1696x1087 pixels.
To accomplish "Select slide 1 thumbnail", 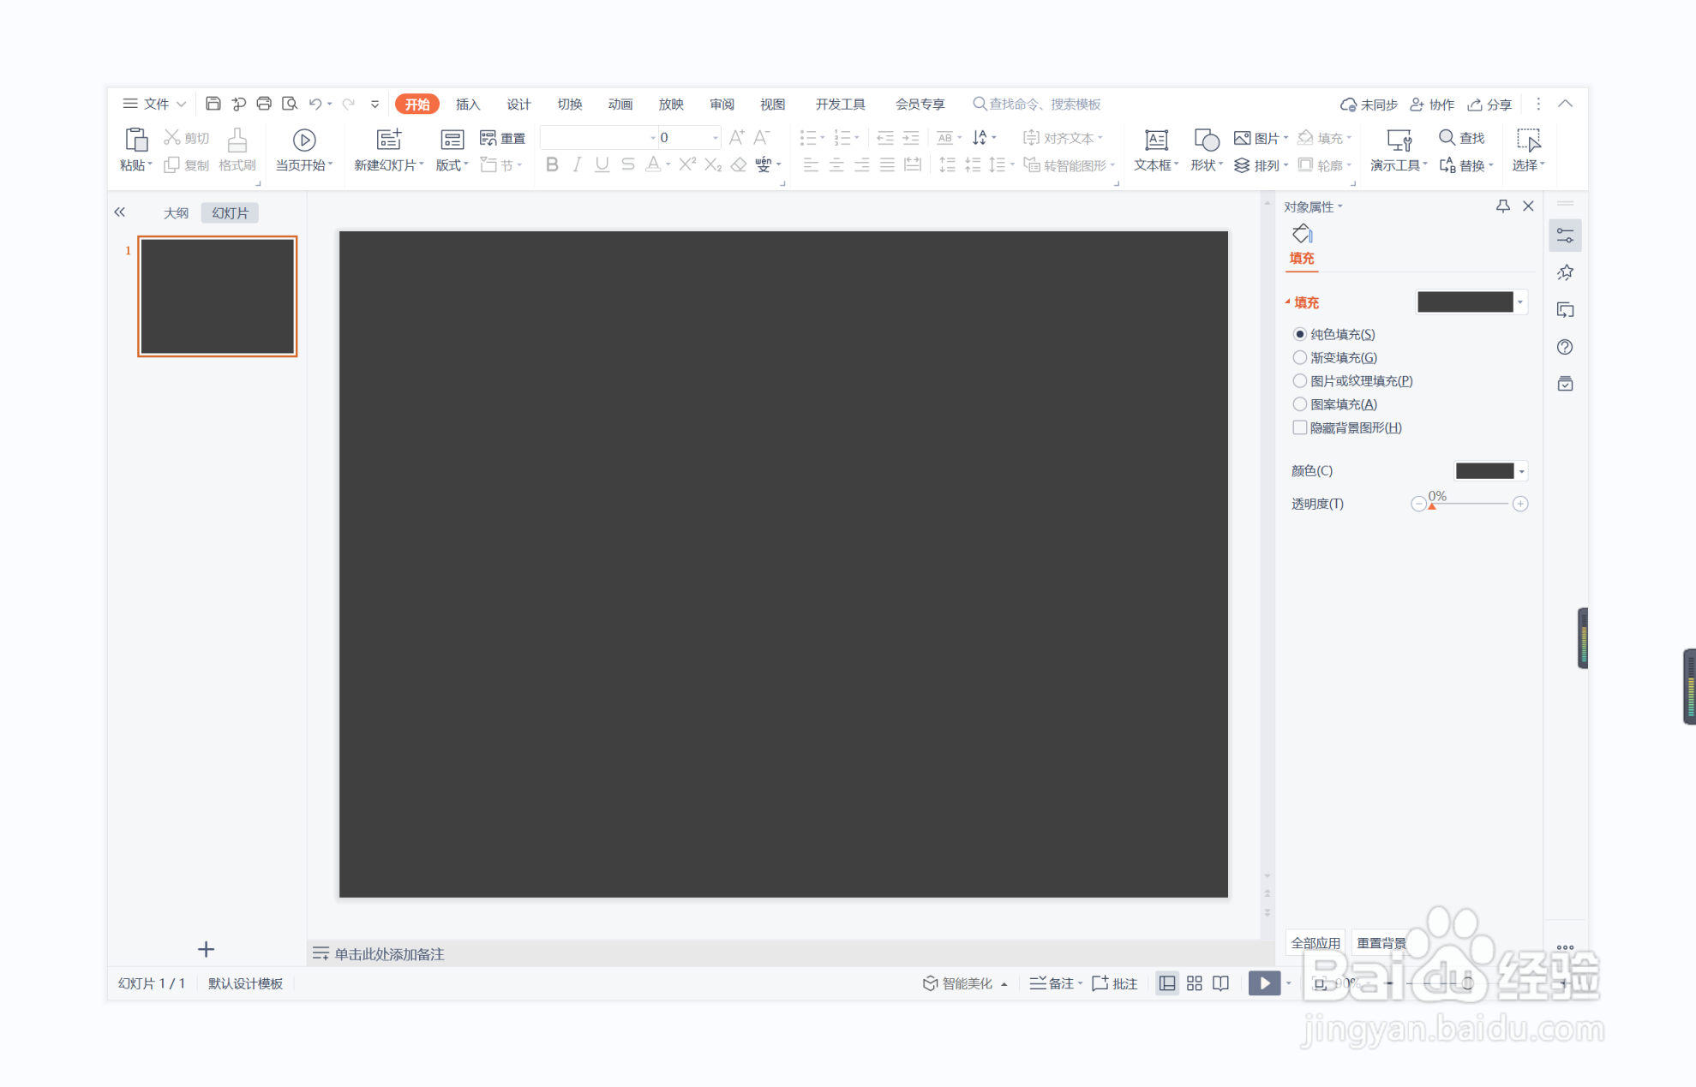I will pos(217,296).
